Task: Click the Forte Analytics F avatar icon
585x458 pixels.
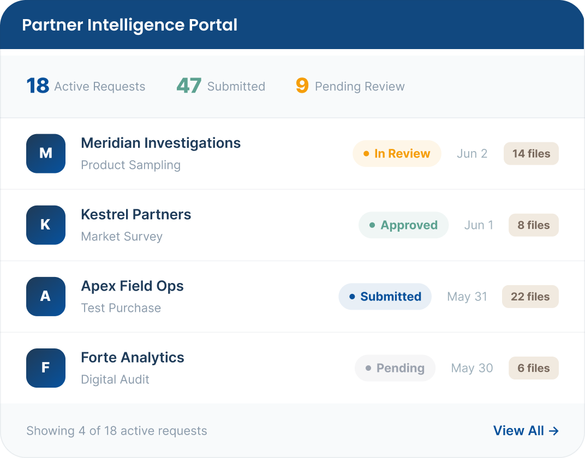Action: tap(46, 368)
